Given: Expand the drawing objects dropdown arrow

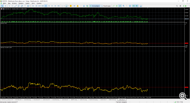Looking at the screenshot, I should click(30, 6).
